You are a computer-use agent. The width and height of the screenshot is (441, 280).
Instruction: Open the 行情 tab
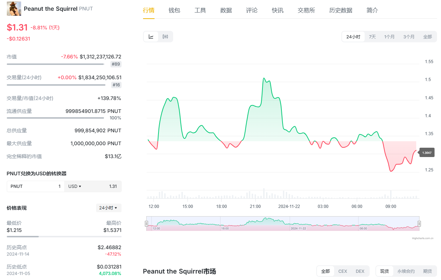coord(149,10)
